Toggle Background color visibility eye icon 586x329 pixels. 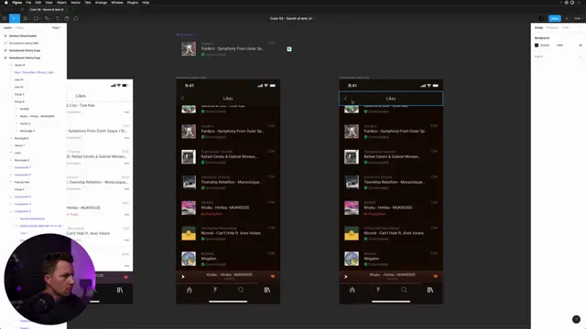tap(581, 45)
